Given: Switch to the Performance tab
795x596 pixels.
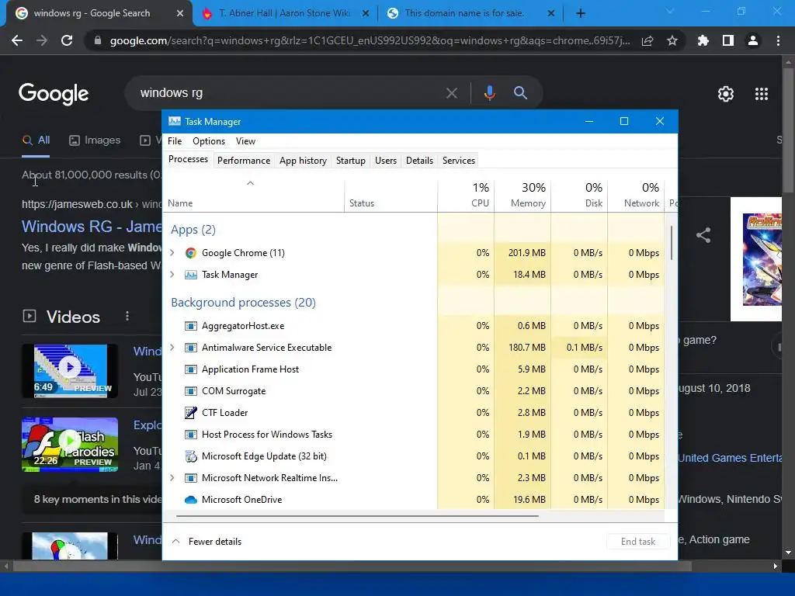Looking at the screenshot, I should coord(244,160).
